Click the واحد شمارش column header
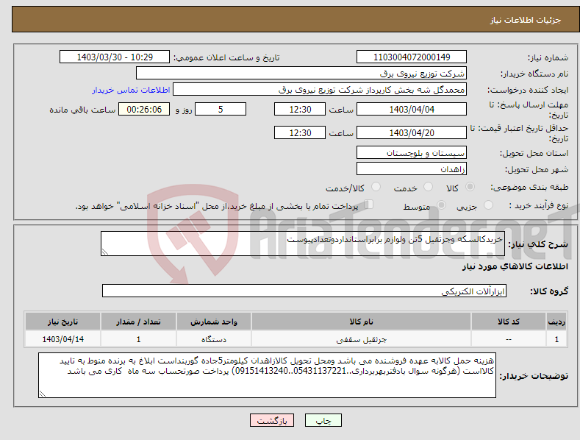The width and height of the screenshot is (580, 440). [214, 322]
